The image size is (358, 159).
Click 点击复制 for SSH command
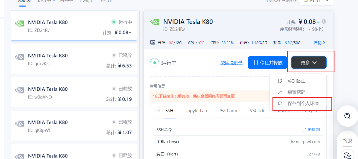coord(311,130)
